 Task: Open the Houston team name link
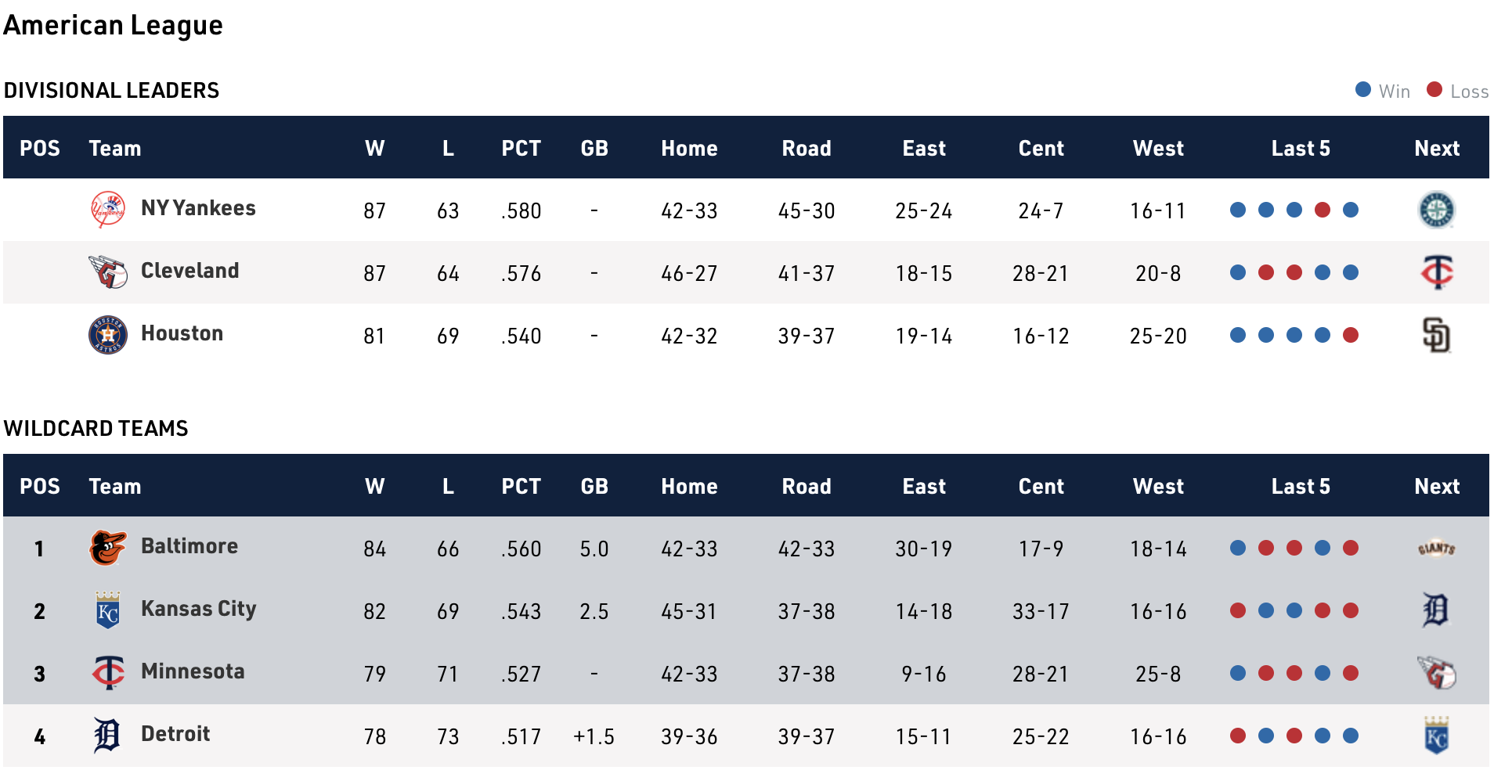click(x=182, y=333)
